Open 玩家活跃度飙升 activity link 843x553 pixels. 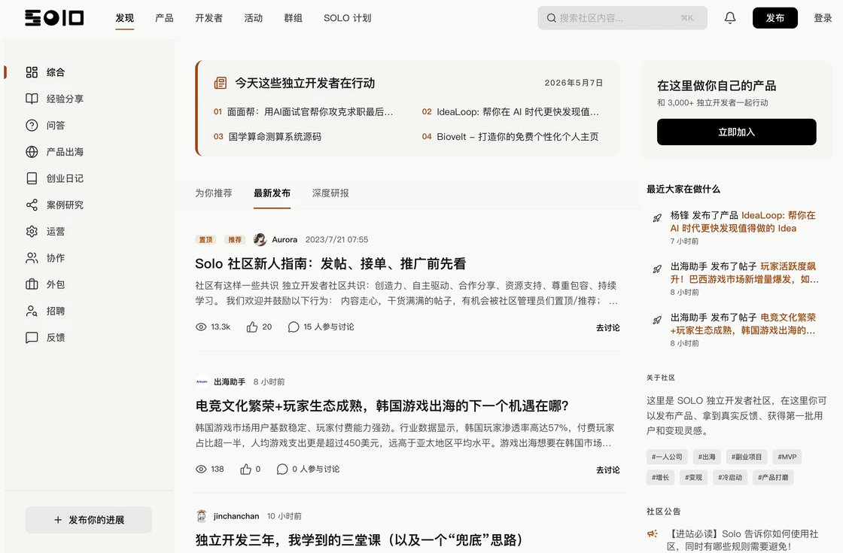(x=744, y=273)
